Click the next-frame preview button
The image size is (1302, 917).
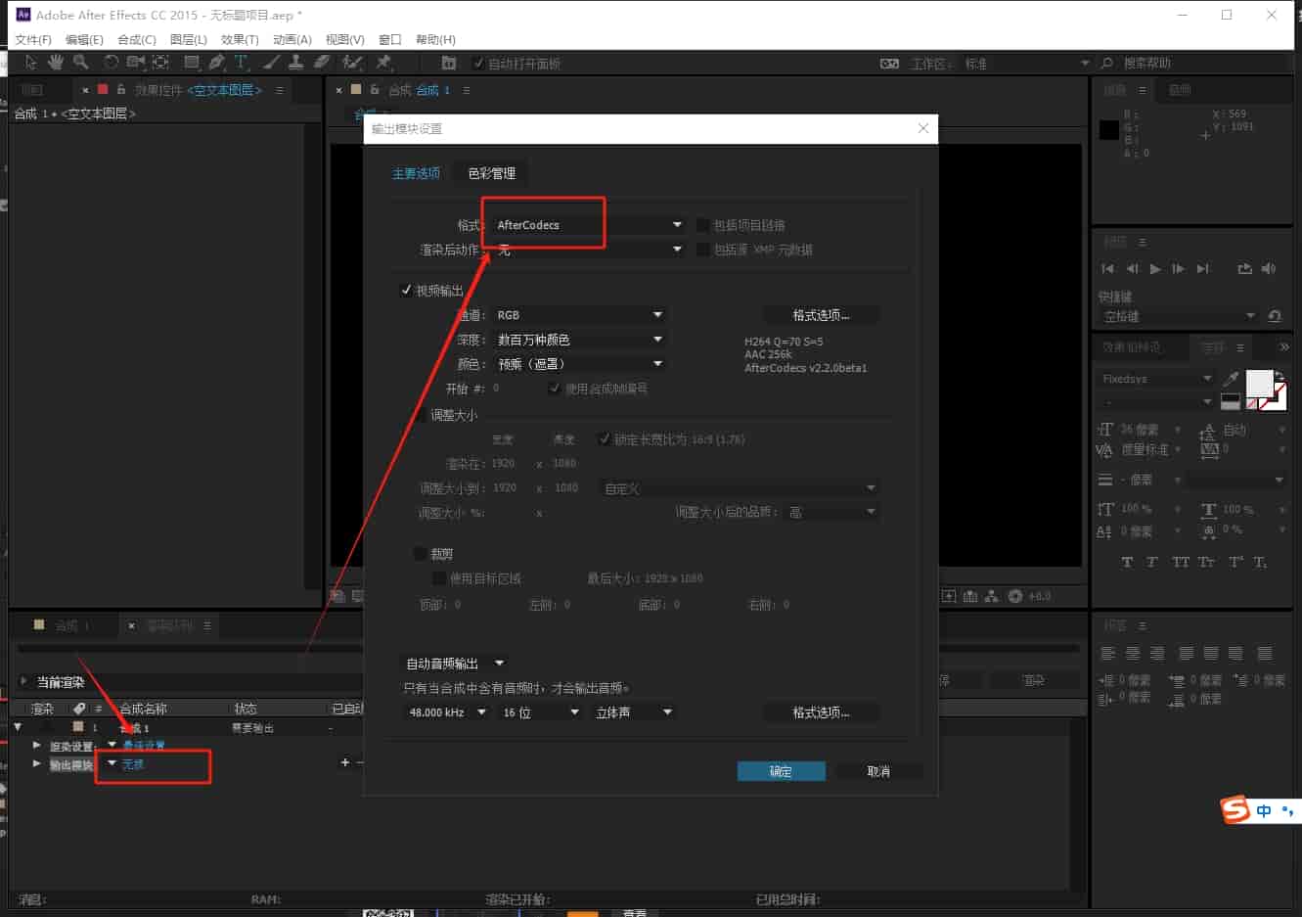click(x=1178, y=268)
